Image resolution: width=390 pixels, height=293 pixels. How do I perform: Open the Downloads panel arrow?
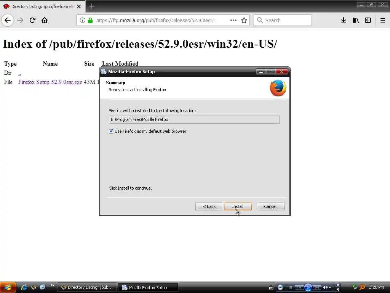click(x=344, y=20)
